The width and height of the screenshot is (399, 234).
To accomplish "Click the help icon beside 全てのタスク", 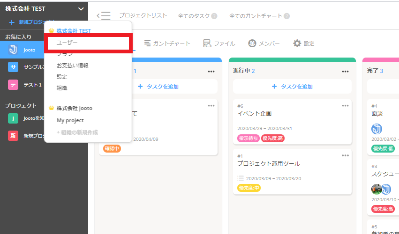I will [214, 16].
